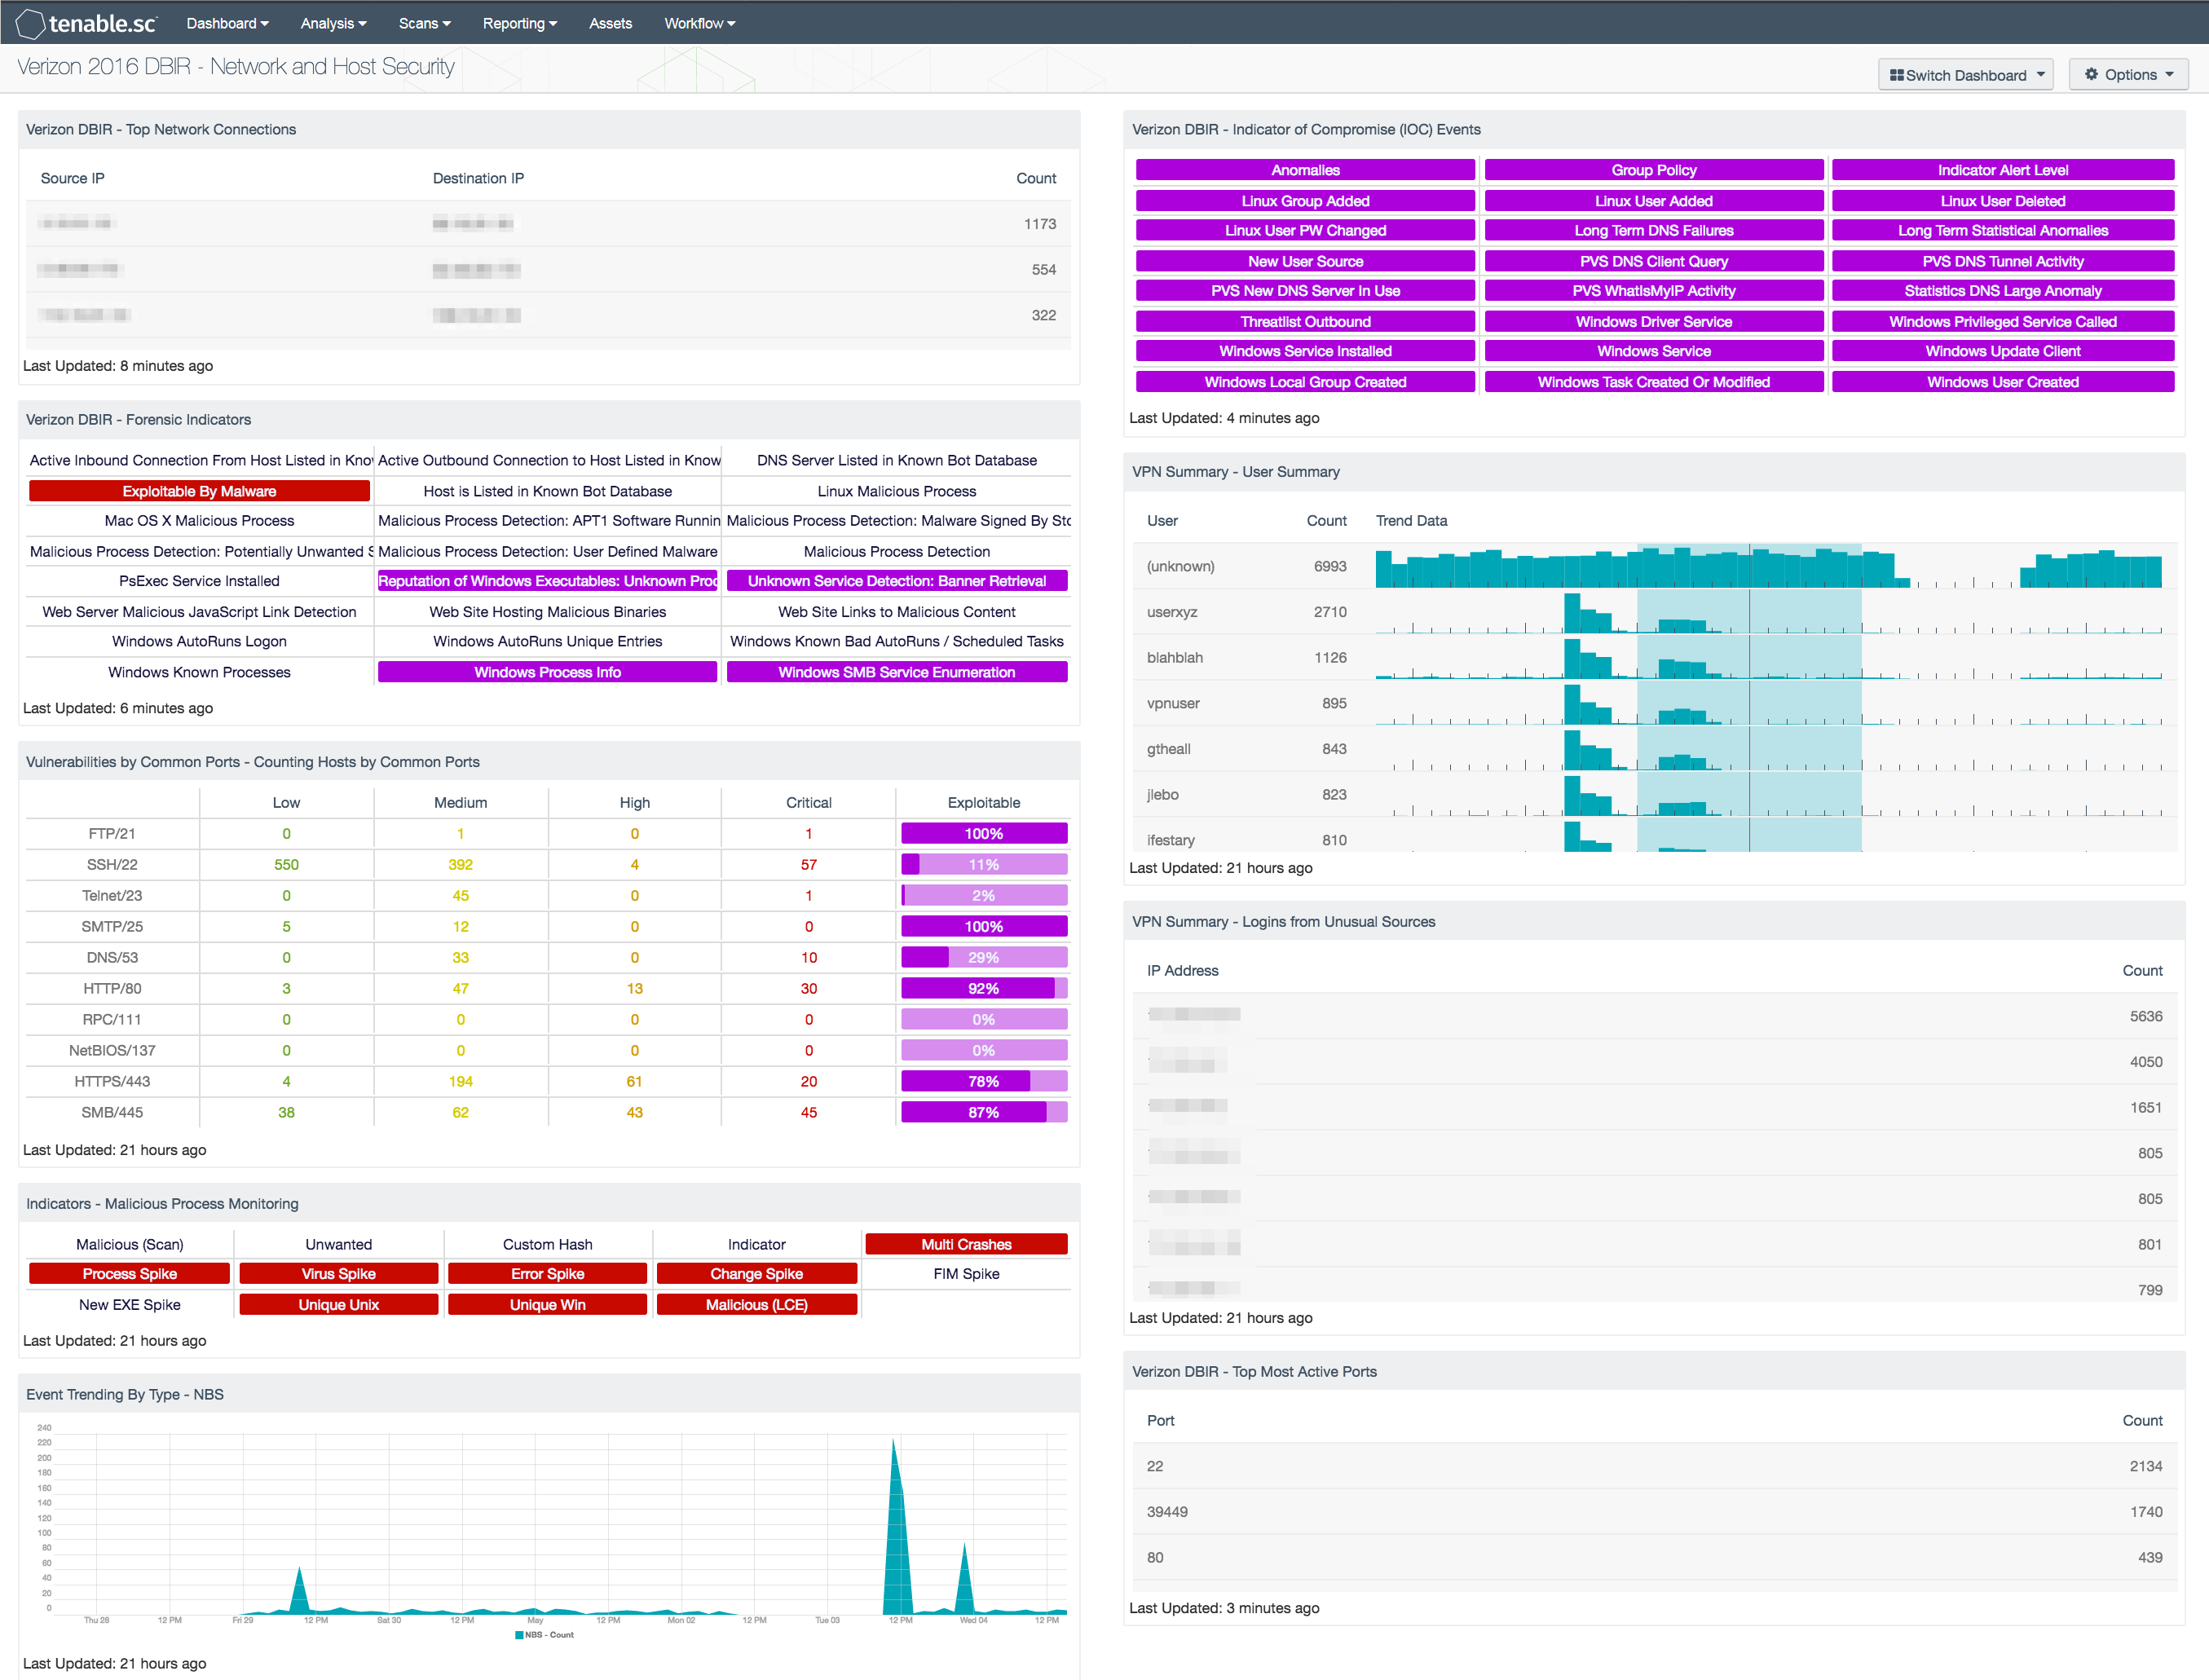The height and width of the screenshot is (1680, 2209).
Task: Select PVS DNS Tunnel Activity indicator
Action: pyautogui.click(x=2002, y=261)
